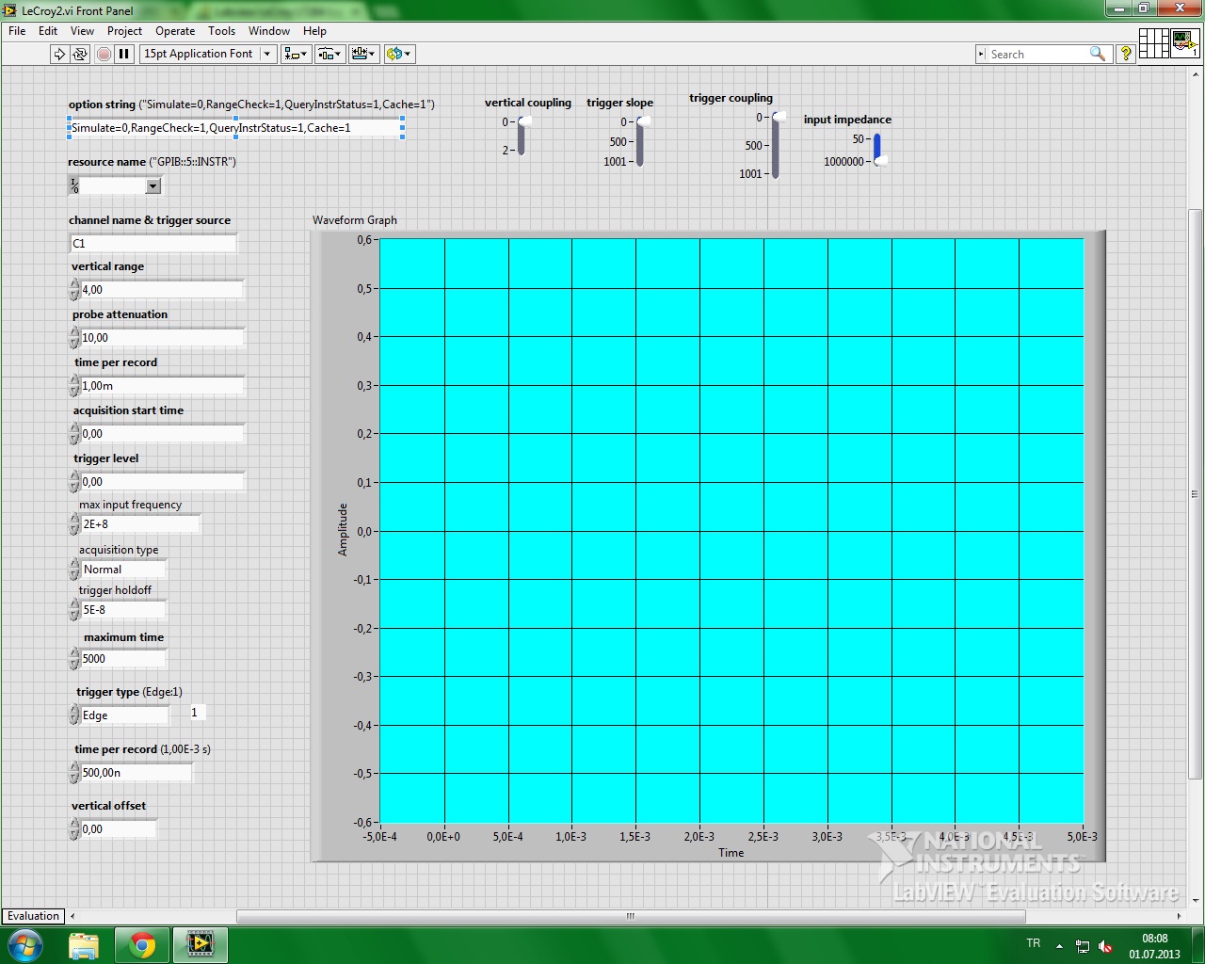Open the Reorder objects tool menu
Screen dimensions: 1205x964
pyautogui.click(x=399, y=55)
